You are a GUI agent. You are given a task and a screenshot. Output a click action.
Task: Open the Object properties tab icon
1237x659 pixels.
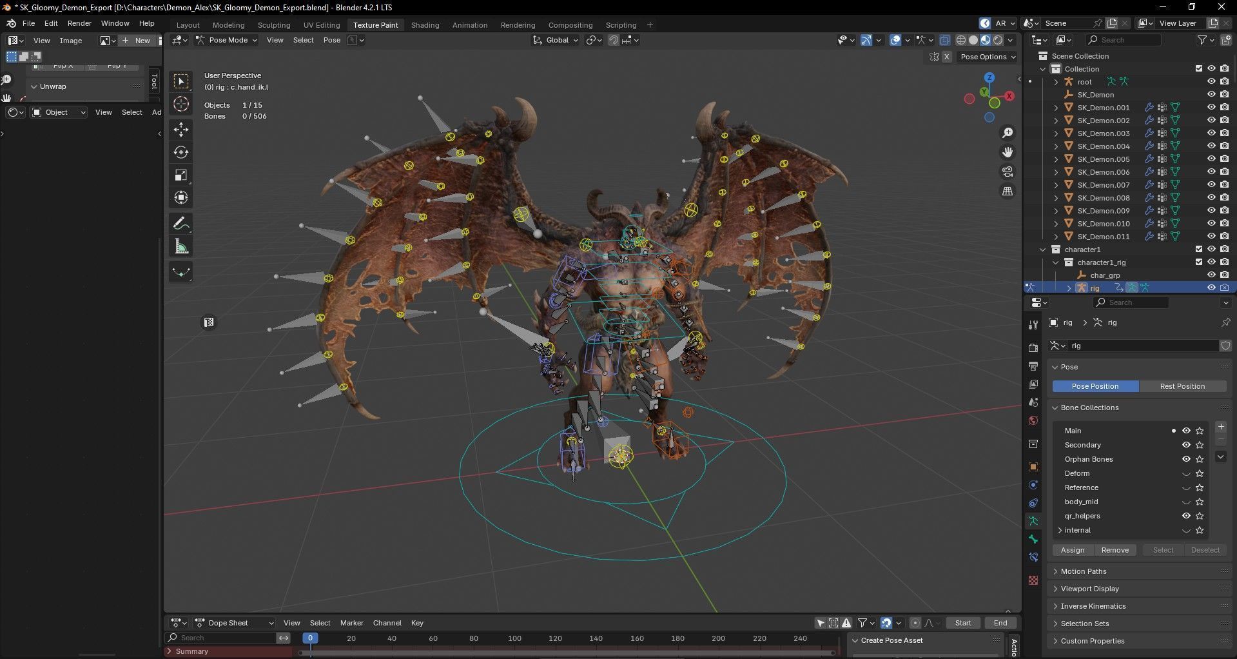pos(1033,467)
